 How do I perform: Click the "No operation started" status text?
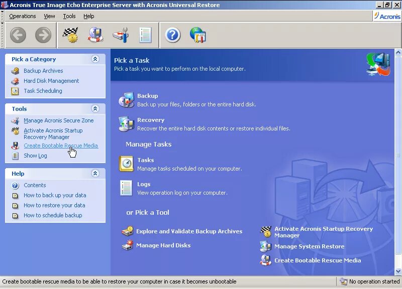point(374,281)
